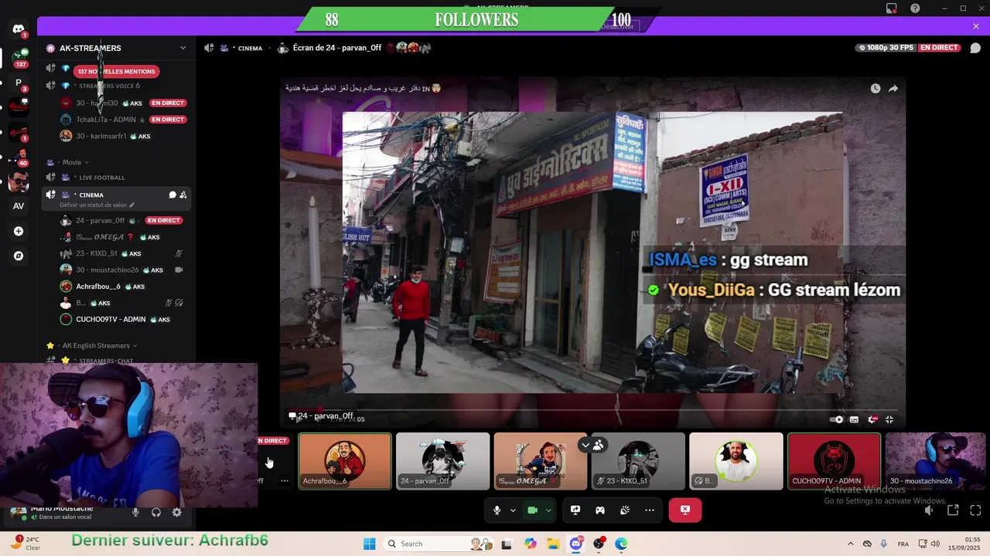Focus CUCHOO9TV - ADMIN participant tile

(x=834, y=461)
